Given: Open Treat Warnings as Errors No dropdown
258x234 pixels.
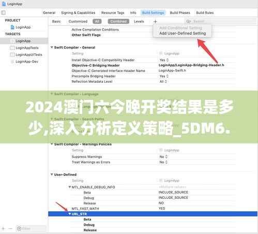Looking at the screenshot, I should (x=163, y=162).
